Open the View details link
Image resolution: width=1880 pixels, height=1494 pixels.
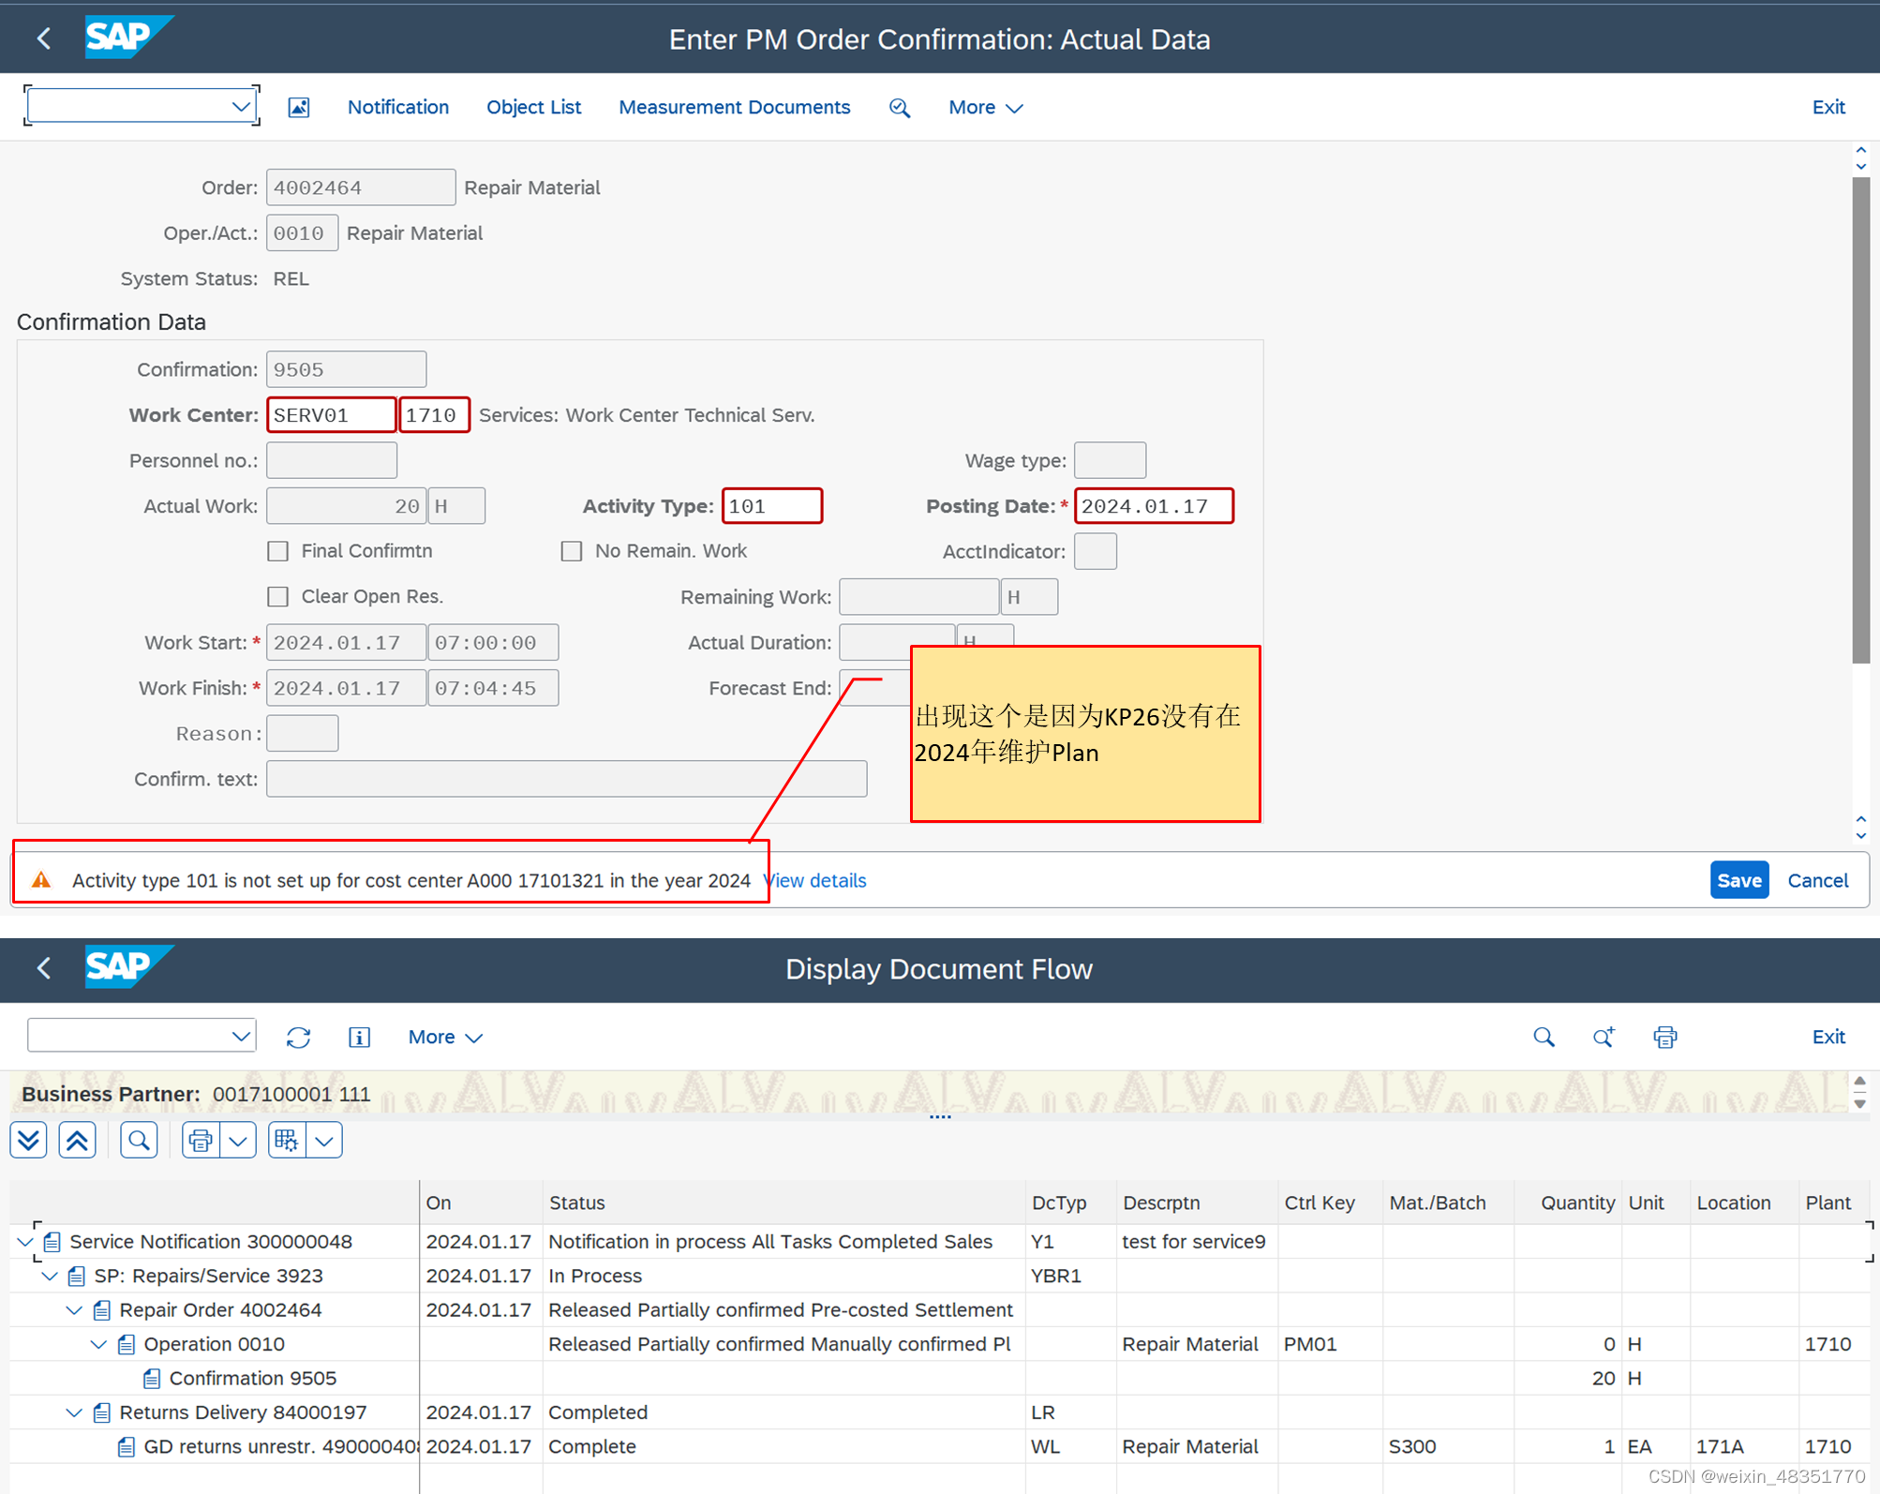point(815,880)
